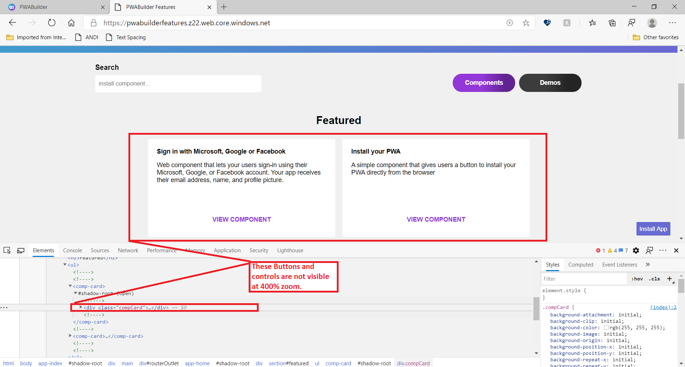Open the DevTools feedback icon
685x367 pixels.
tap(649, 250)
